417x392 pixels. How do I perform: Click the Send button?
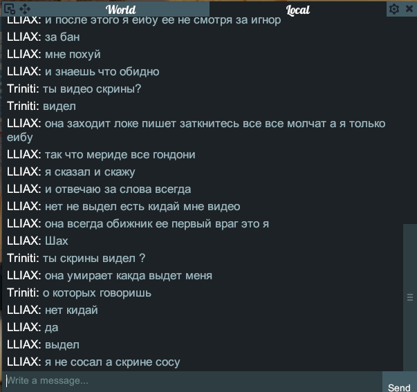tap(399, 387)
